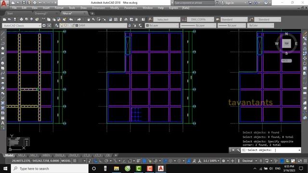The image size is (308, 173).
Task: Click the Workspace Switching gear in status bar
Action: coord(223,161)
